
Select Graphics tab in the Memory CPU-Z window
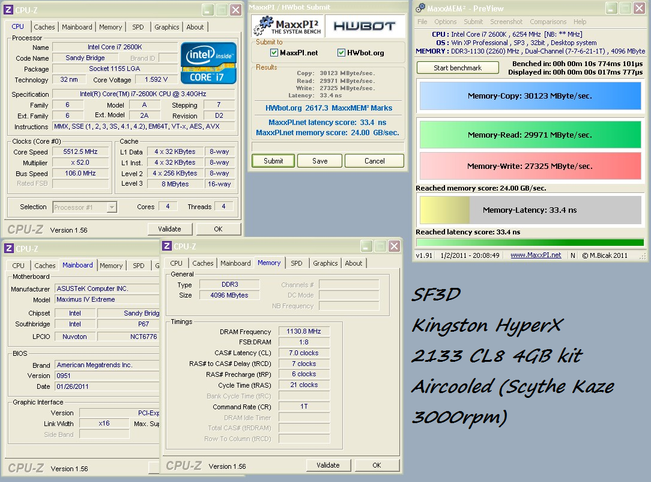pos(325,263)
